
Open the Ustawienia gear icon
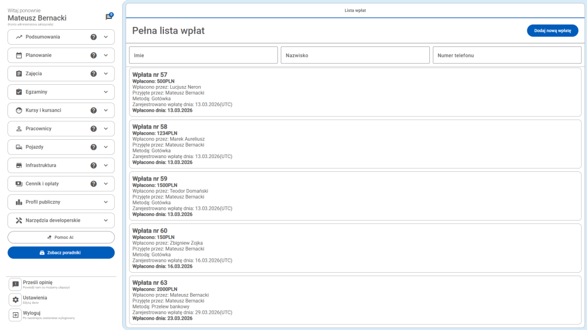pyautogui.click(x=14, y=298)
